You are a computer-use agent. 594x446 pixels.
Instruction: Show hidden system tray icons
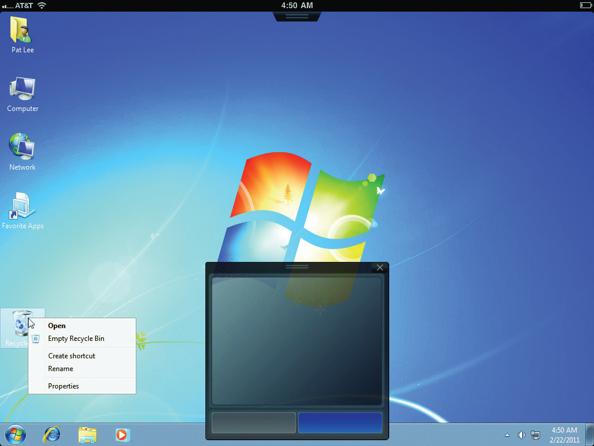tap(508, 435)
